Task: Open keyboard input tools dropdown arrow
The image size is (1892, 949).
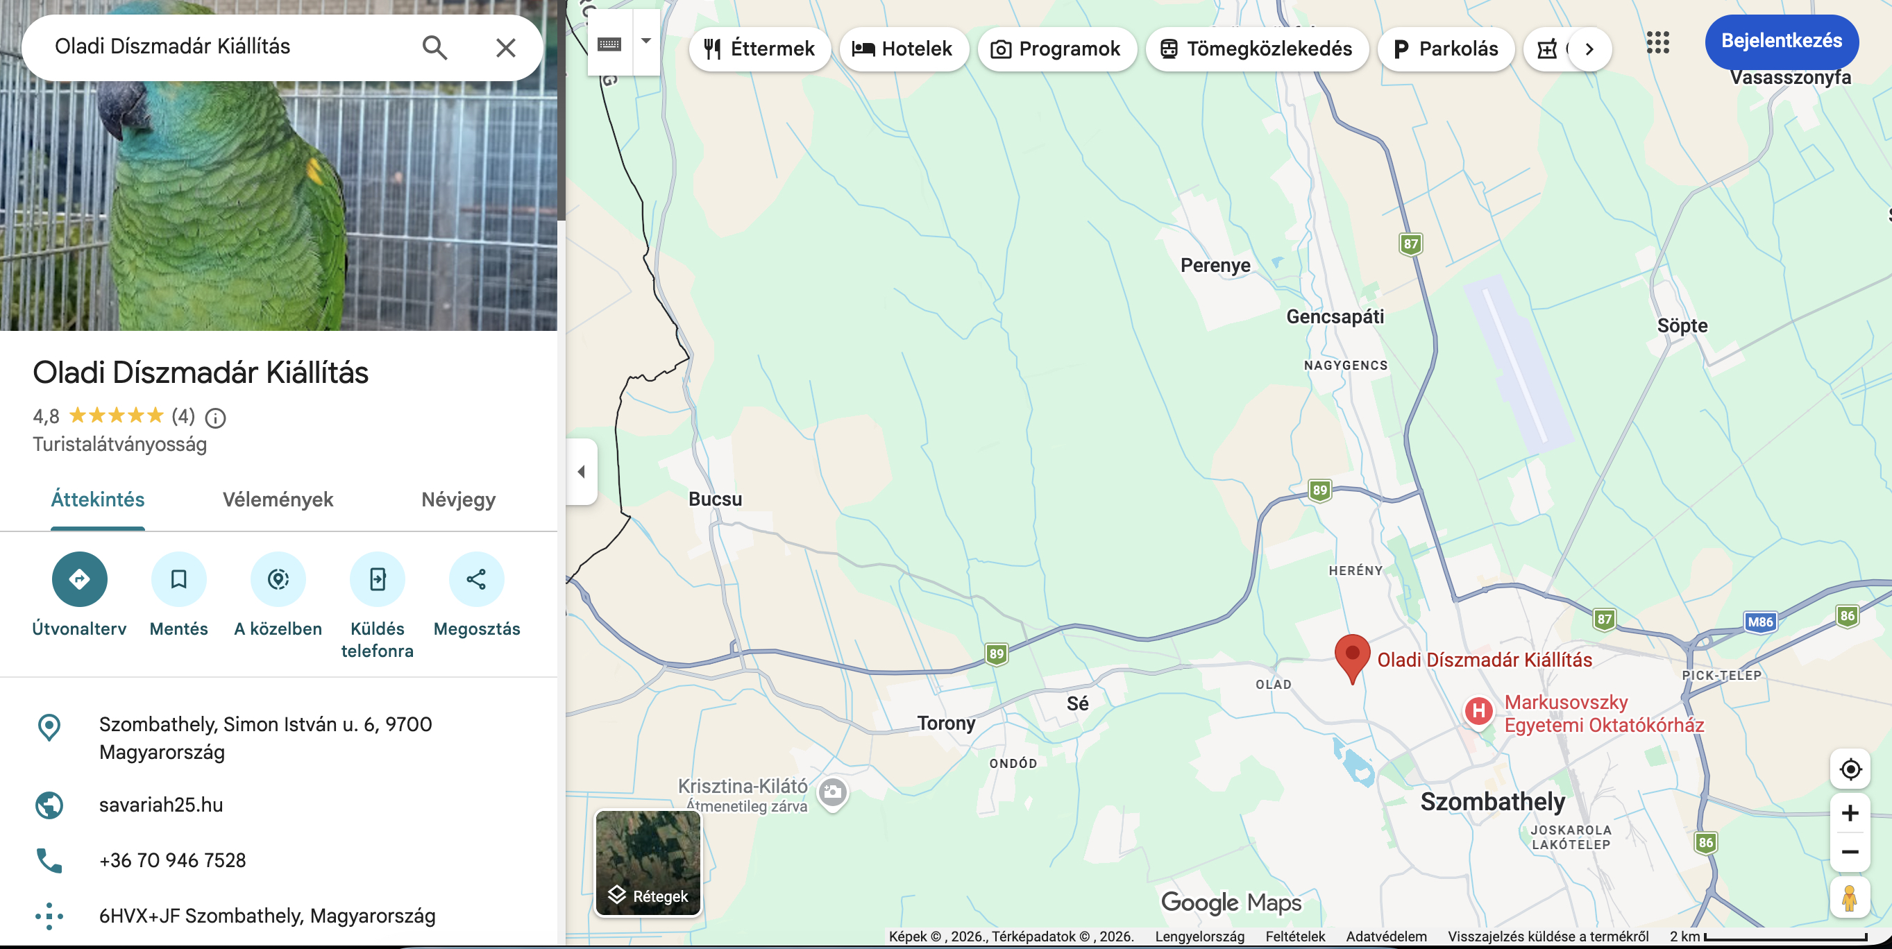Action: 646,41
